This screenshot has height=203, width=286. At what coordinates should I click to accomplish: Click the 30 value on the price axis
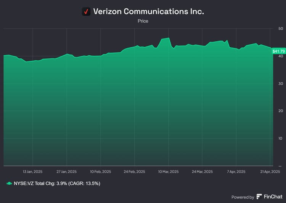(281, 84)
